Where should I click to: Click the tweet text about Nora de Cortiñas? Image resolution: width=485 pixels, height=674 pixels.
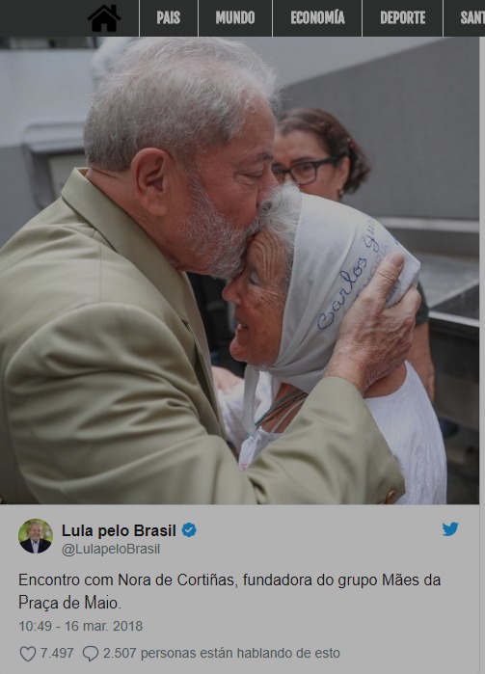(x=229, y=591)
